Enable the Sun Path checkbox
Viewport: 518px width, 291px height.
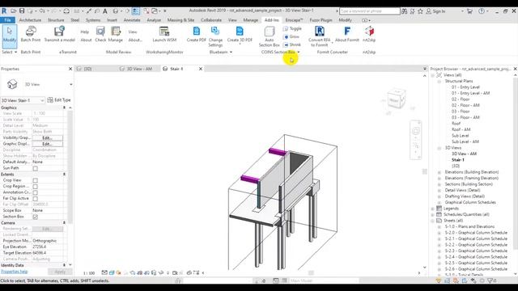[x=36, y=168]
